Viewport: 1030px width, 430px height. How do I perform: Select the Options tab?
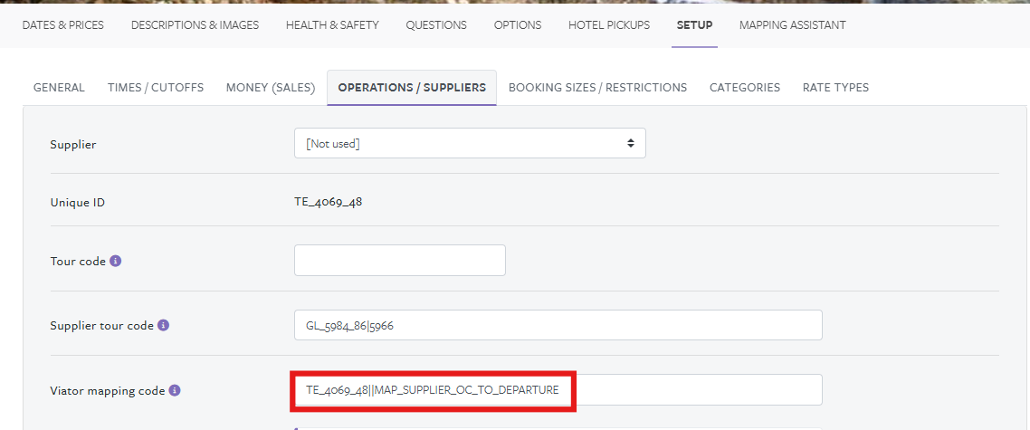[518, 25]
